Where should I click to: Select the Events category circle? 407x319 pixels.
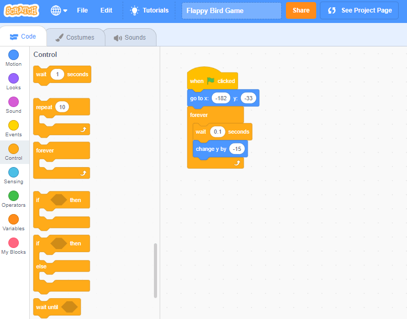[x=14, y=125]
